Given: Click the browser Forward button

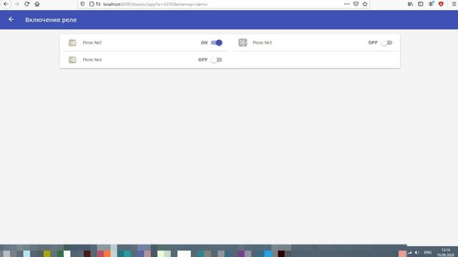Looking at the screenshot, I should click(16, 4).
